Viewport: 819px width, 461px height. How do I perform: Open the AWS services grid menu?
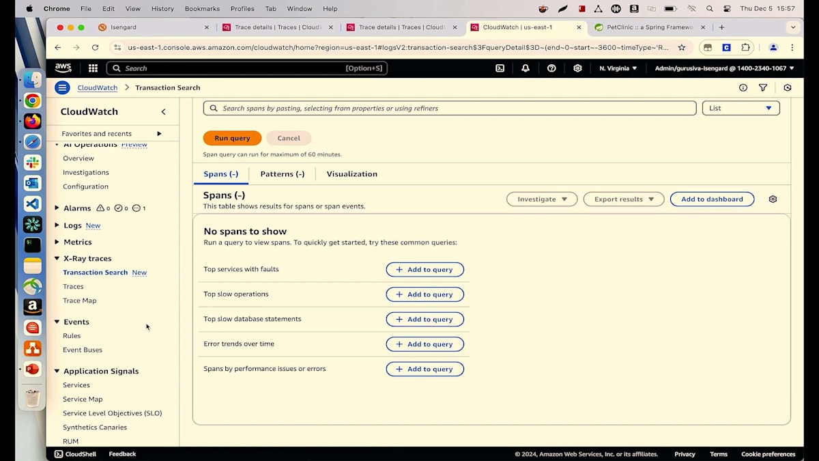click(93, 68)
